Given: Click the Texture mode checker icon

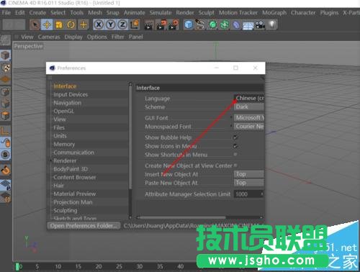Looking at the screenshot, I should point(5,68).
